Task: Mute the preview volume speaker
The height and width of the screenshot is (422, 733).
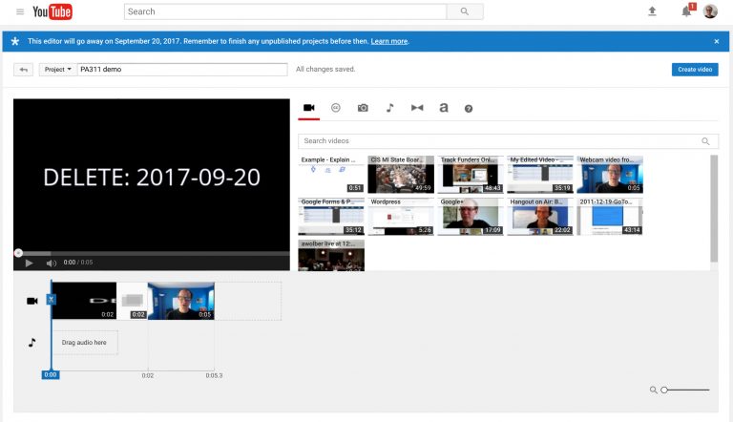Action: 52,263
